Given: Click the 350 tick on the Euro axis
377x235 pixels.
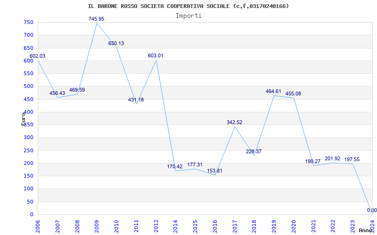Looking at the screenshot, I should pos(28,125).
